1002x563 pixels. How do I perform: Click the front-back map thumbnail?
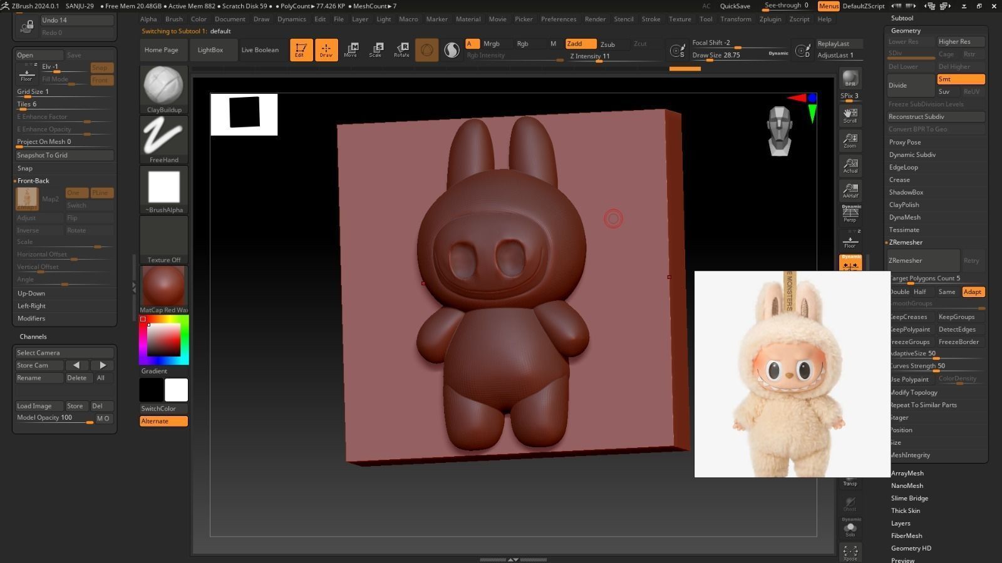tap(27, 199)
